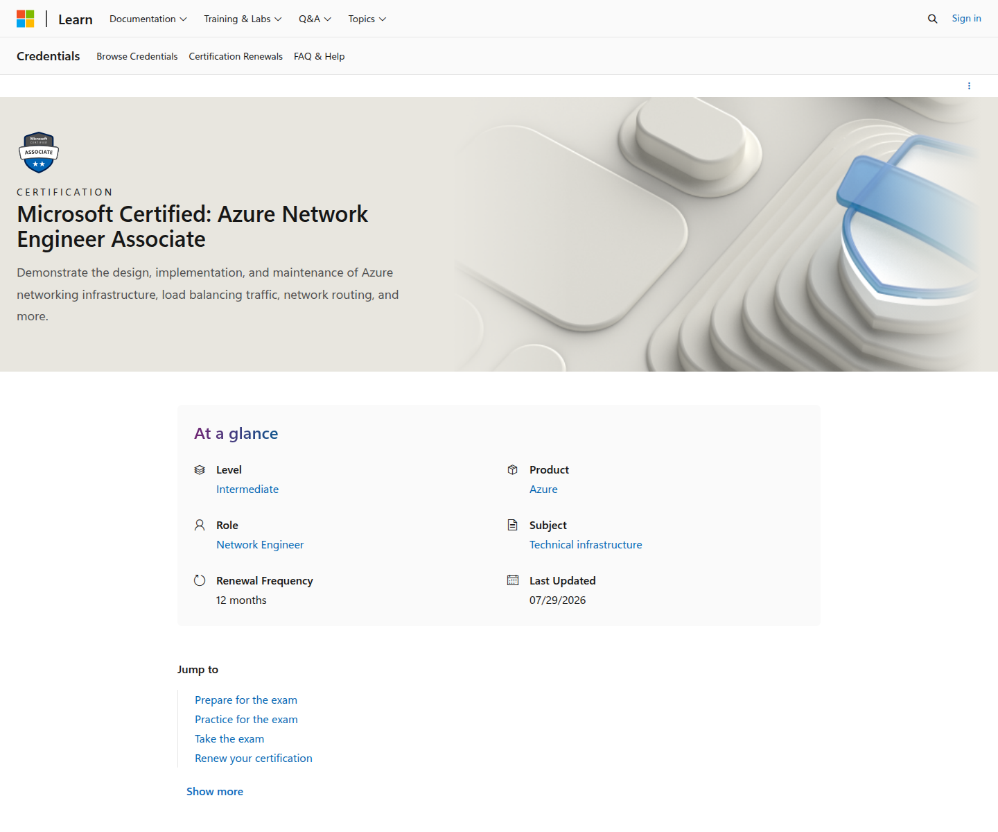The width and height of the screenshot is (998, 832).
Task: Jump to Renew your certification
Action: point(254,759)
